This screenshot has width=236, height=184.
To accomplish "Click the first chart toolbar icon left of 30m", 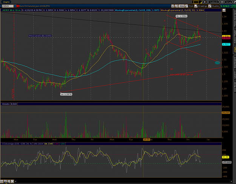I will (173, 6).
